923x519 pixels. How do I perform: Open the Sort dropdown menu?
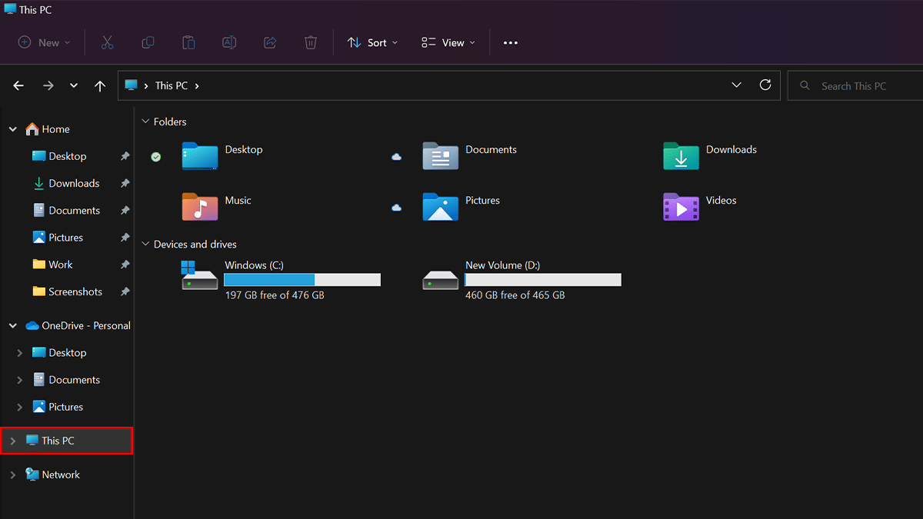(x=373, y=43)
